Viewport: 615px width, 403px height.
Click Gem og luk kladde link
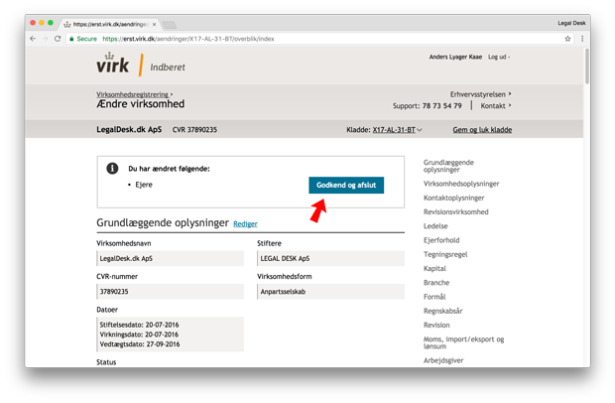click(x=482, y=130)
